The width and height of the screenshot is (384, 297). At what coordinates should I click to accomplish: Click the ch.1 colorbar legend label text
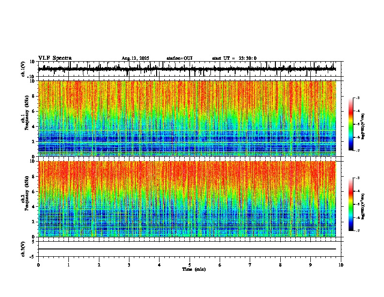click(363, 127)
